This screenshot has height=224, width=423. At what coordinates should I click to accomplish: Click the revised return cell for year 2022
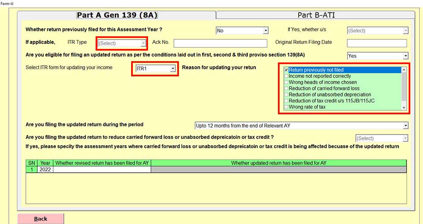(102, 170)
